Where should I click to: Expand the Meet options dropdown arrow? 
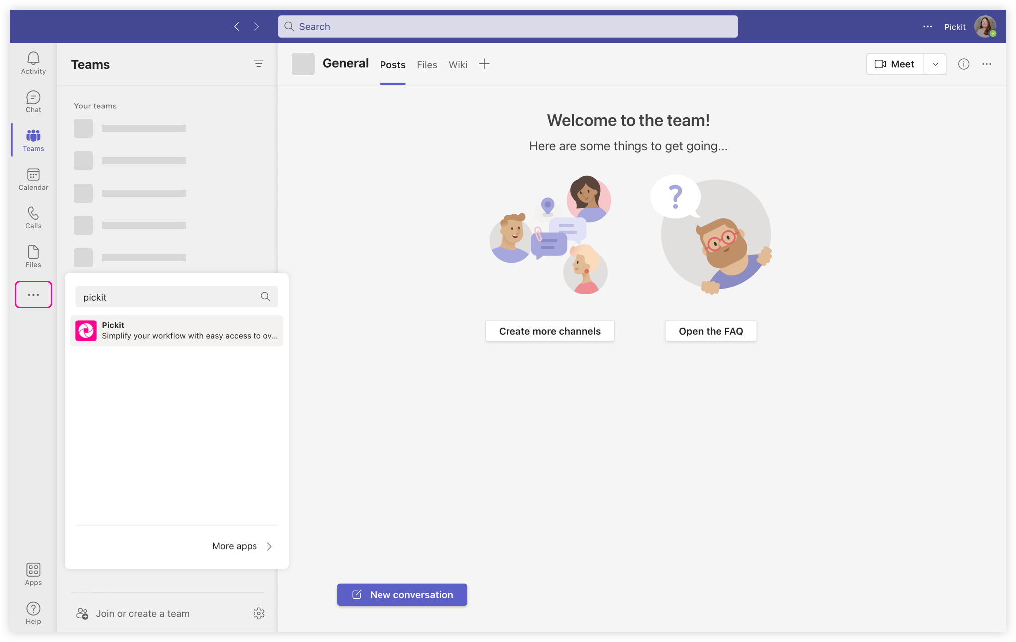pyautogui.click(x=935, y=64)
